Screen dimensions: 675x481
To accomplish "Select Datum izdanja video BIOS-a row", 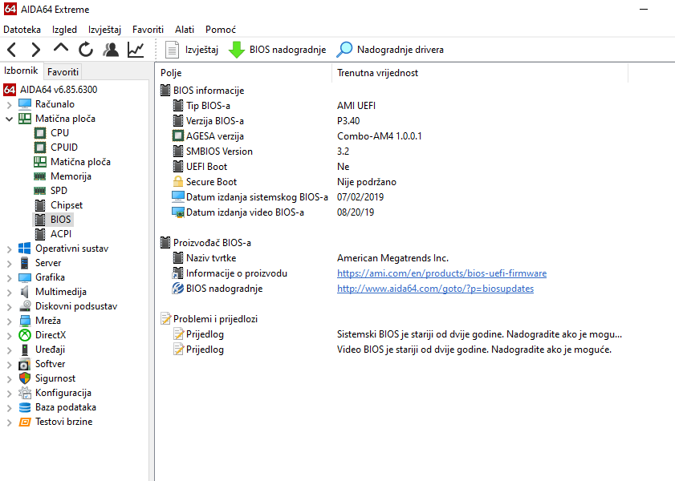I will (x=392, y=212).
